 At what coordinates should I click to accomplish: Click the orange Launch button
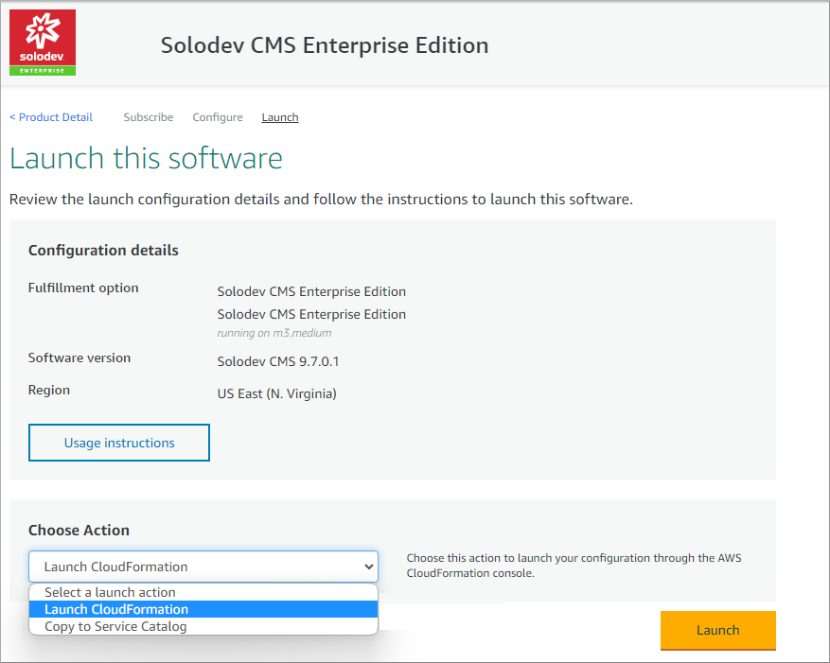[717, 630]
